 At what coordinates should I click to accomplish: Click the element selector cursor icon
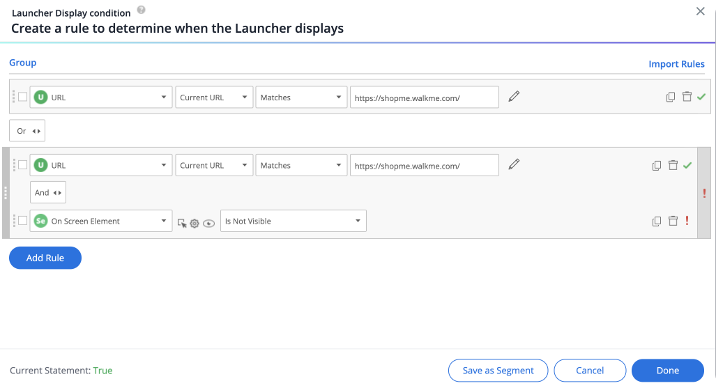182,223
